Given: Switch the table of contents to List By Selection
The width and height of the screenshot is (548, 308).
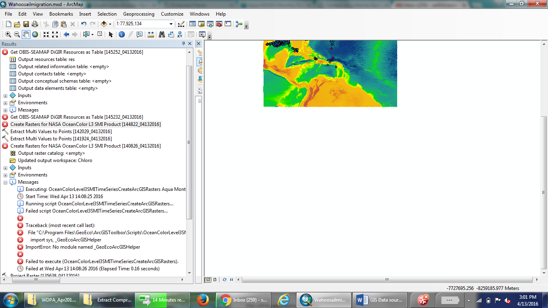Looking at the screenshot, I should coord(201,79).
